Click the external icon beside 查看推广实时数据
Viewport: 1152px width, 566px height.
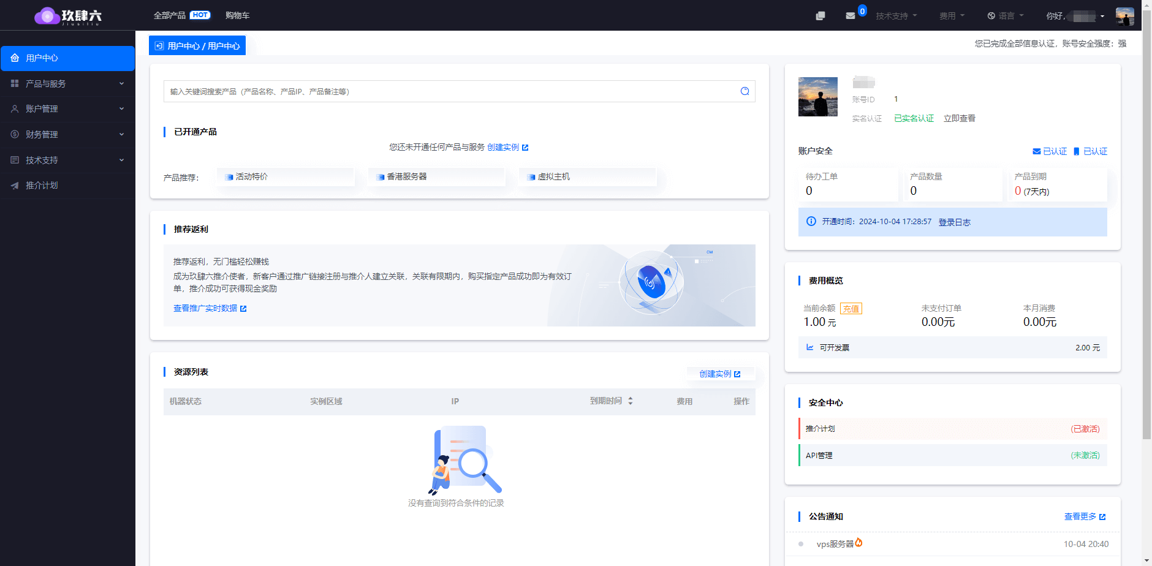[x=243, y=309]
